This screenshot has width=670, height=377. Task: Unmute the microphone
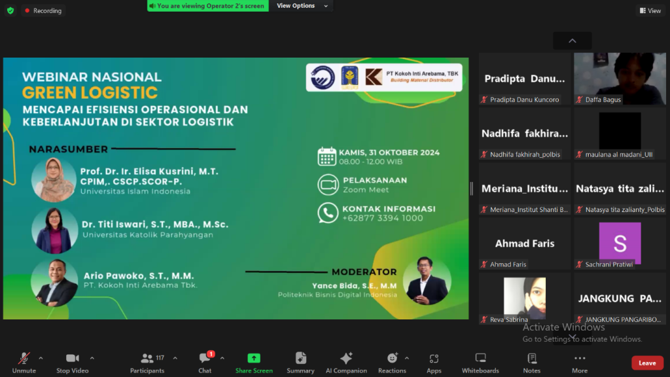pos(24,359)
